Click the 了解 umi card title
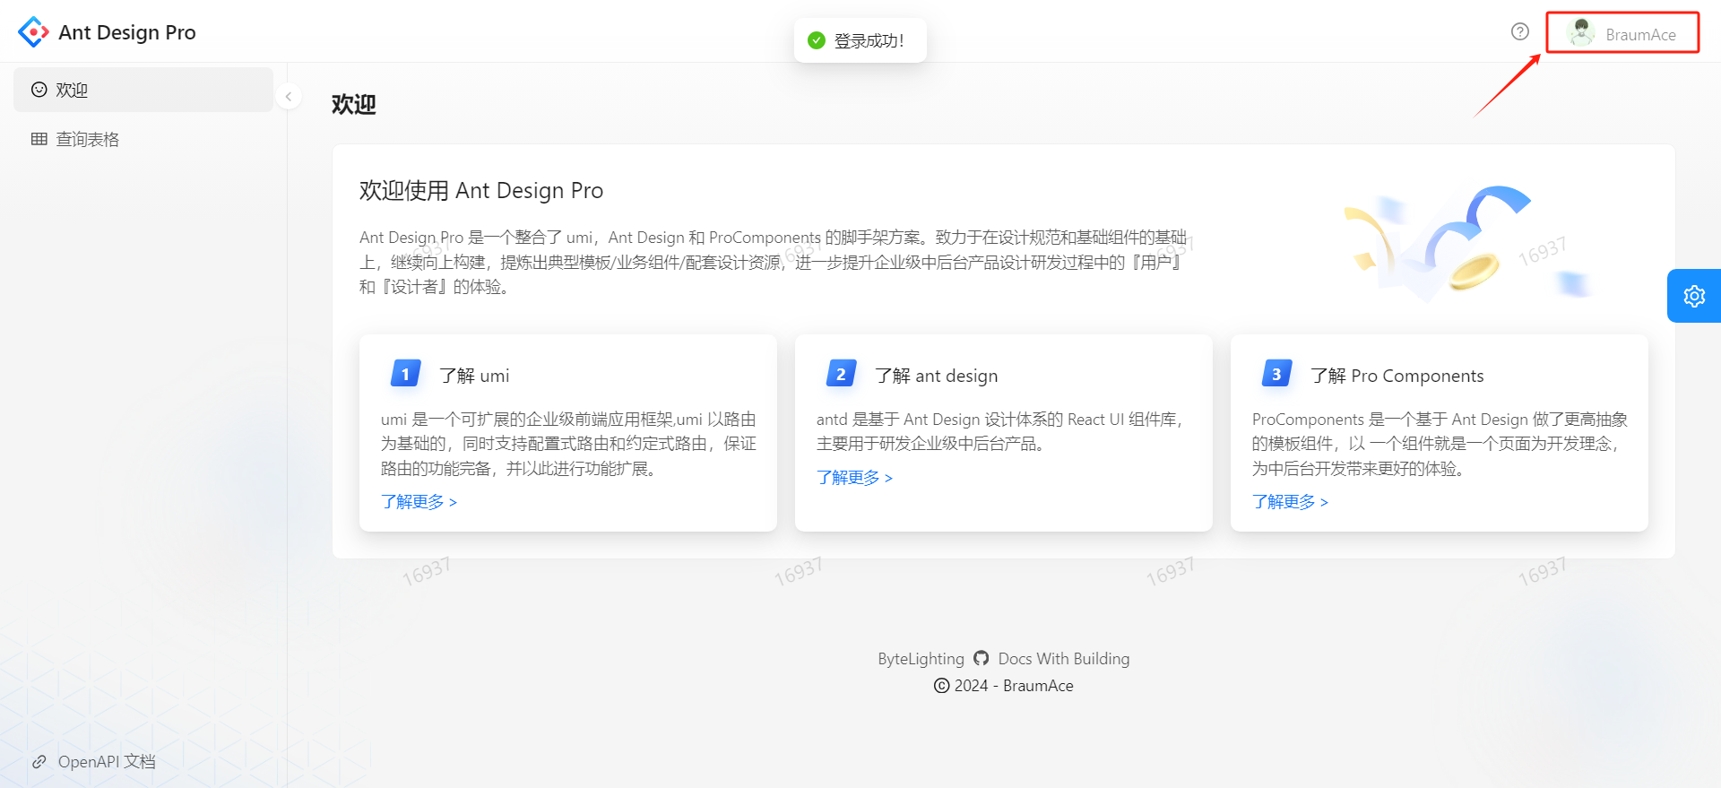Screen dimensions: 1721x788 [474, 376]
